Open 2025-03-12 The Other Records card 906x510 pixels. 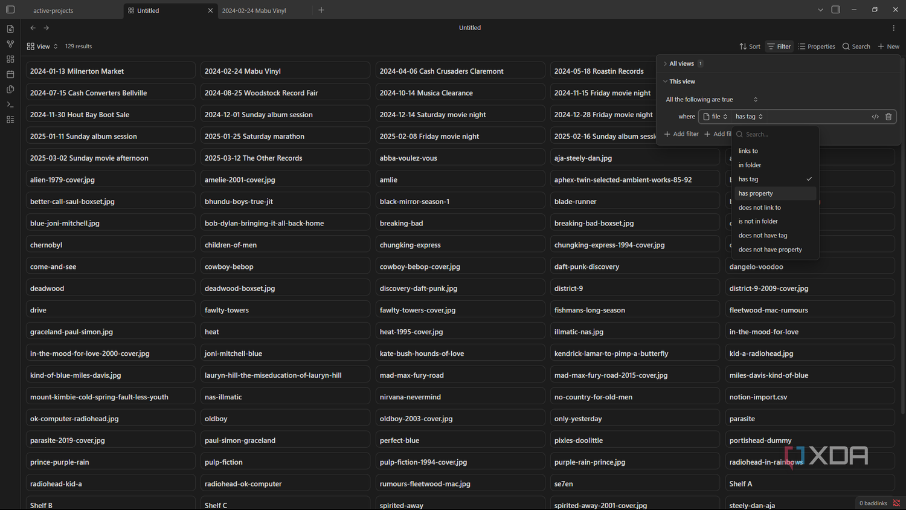285,158
